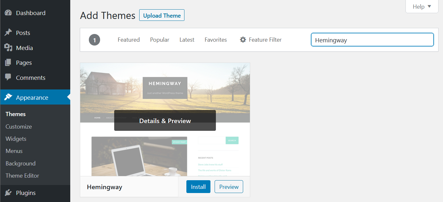Viewport: 443px width, 202px height.
Task: Click the Plugins plug icon
Action: pyautogui.click(x=8, y=193)
